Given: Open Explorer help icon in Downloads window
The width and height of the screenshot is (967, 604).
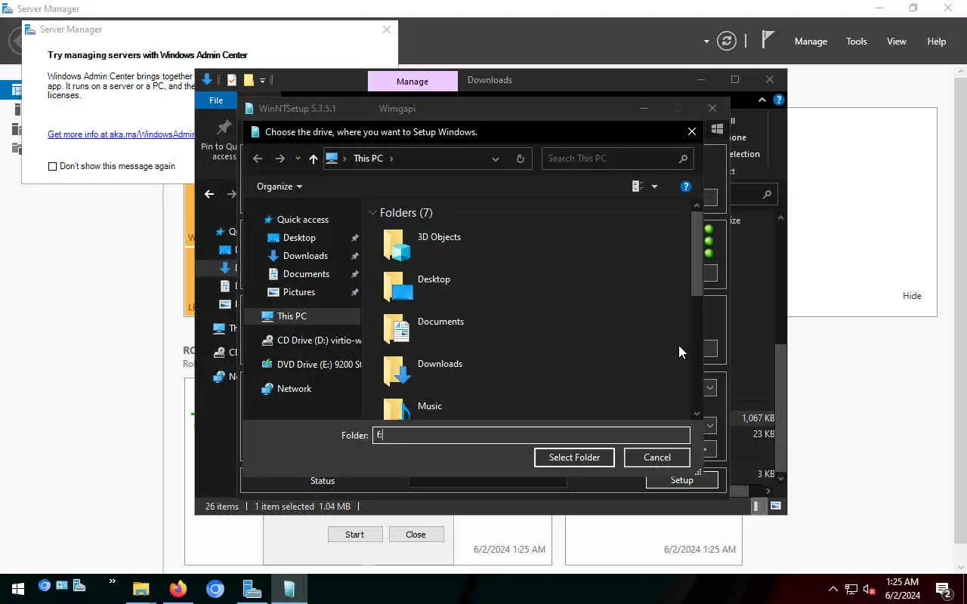Looking at the screenshot, I should click(779, 100).
